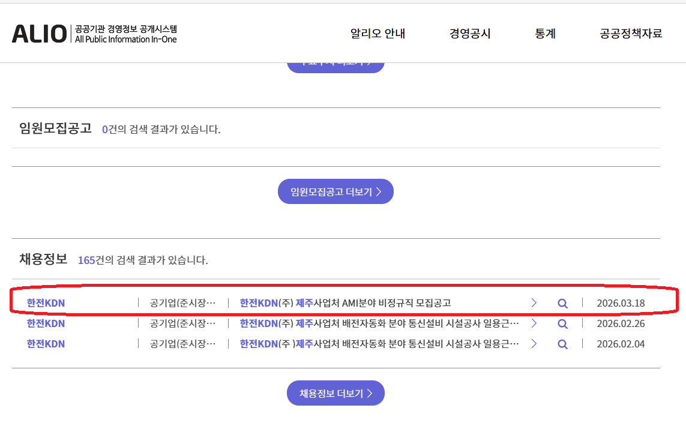The image size is (686, 426).
Task: Open the 공공정책자료 menu
Action: click(x=631, y=34)
